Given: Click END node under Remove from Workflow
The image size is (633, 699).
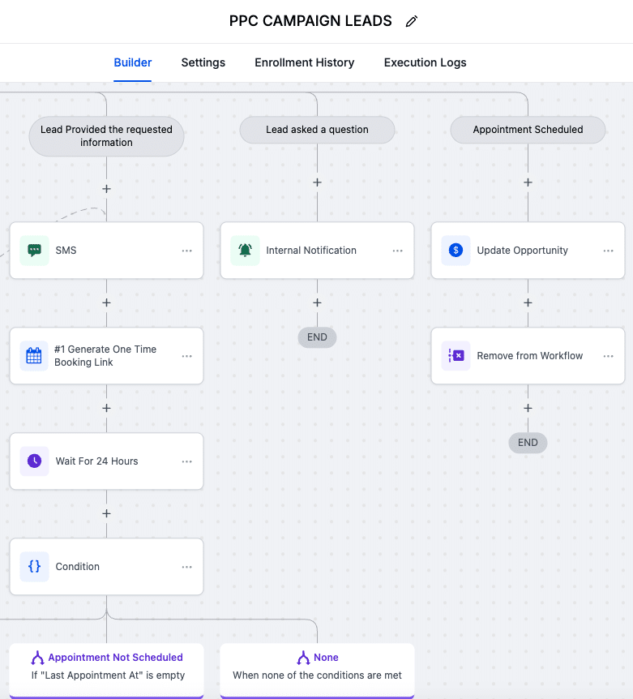Looking at the screenshot, I should (x=528, y=443).
